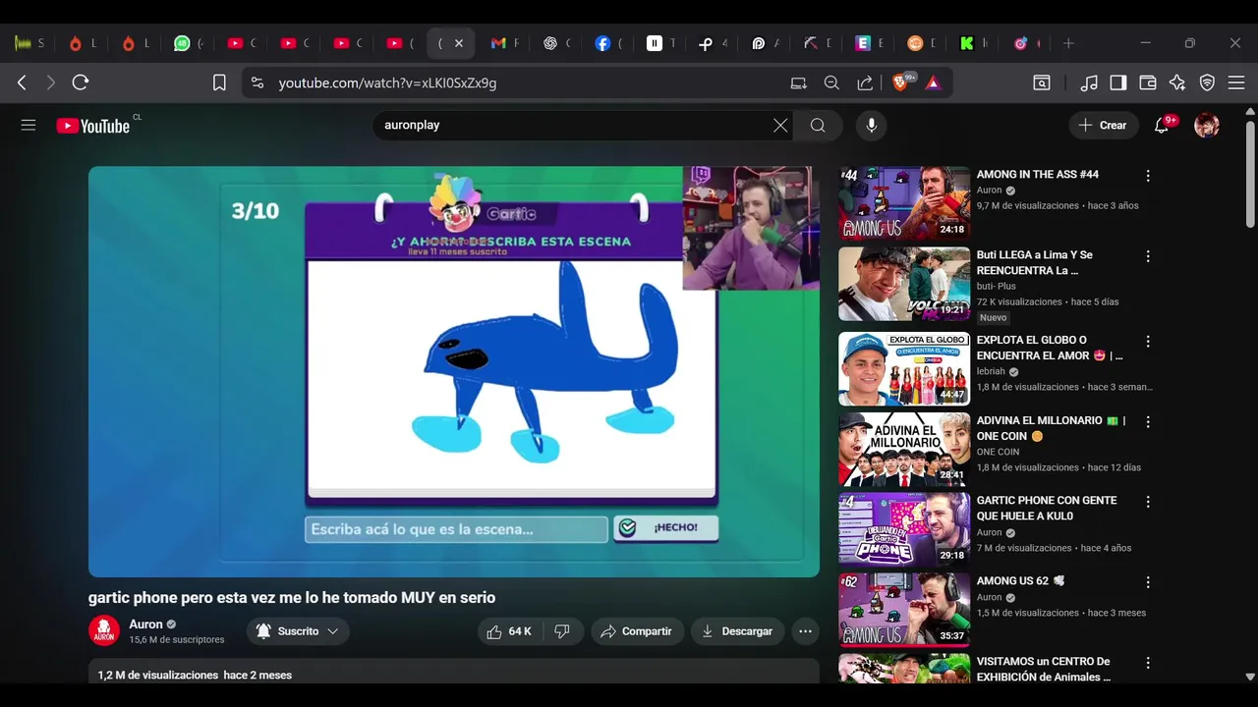
Task: Open the ADIVINA EL MILLONARIO video thumbnail
Action: (904, 449)
